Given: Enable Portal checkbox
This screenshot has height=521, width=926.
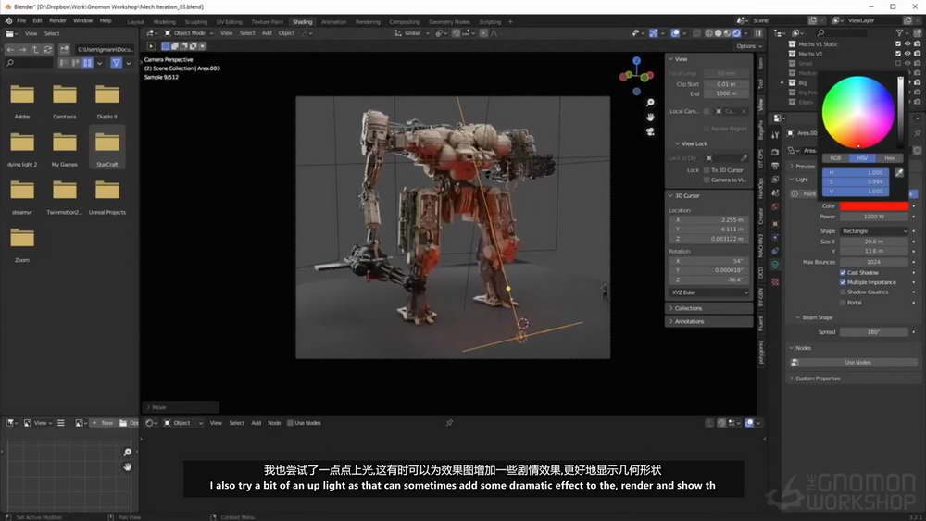Looking at the screenshot, I should [843, 302].
